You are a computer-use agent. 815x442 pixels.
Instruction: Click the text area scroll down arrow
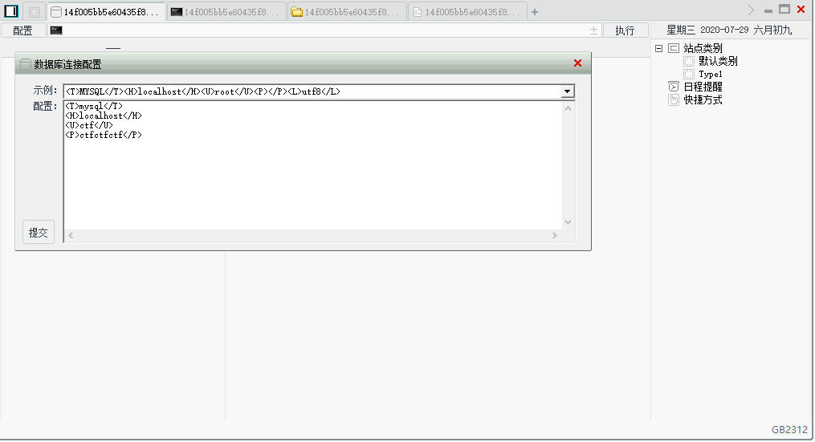tap(568, 221)
